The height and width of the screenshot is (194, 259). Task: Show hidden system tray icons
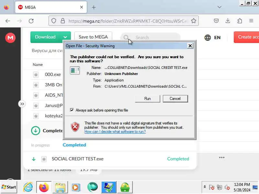coord(205,187)
